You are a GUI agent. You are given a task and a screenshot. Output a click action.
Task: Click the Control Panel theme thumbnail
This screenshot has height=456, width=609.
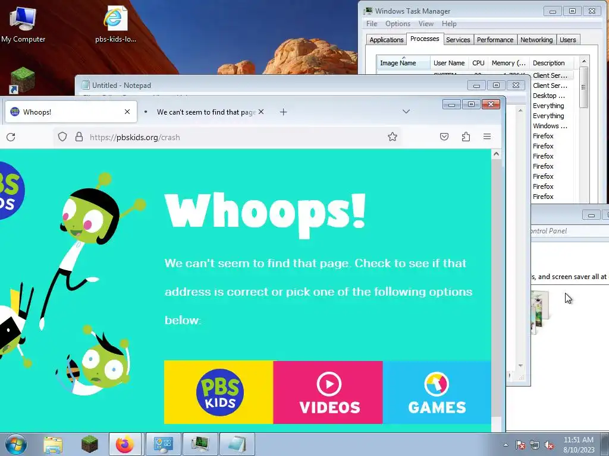[540, 312]
